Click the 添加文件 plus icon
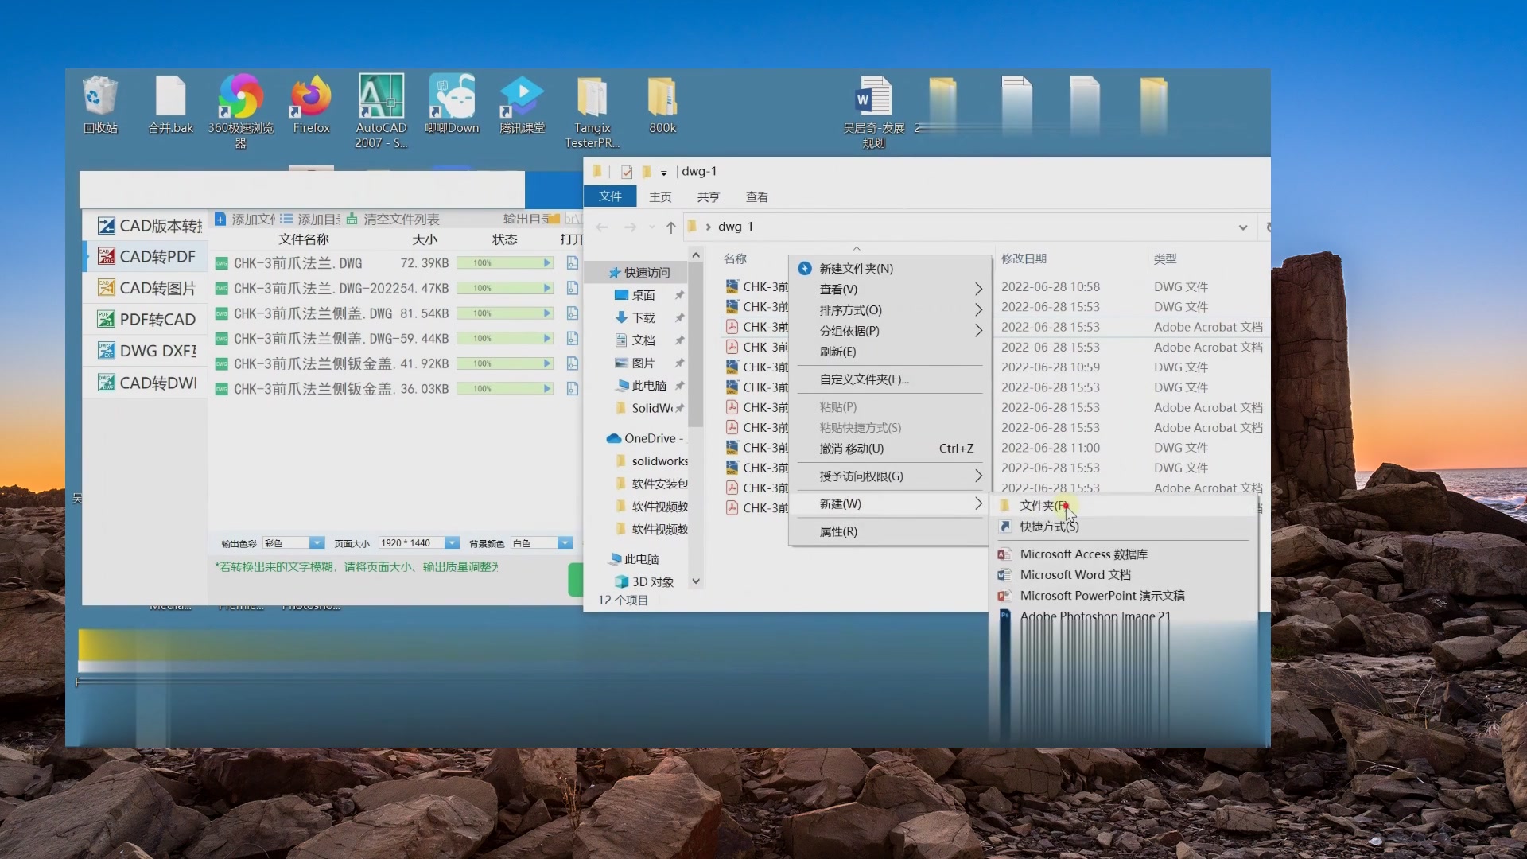 (221, 219)
